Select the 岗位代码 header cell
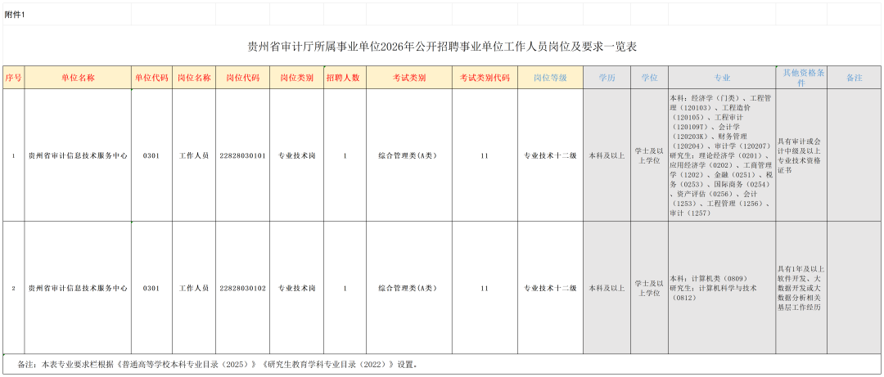Viewport: 884px width, 377px height. tap(243, 79)
